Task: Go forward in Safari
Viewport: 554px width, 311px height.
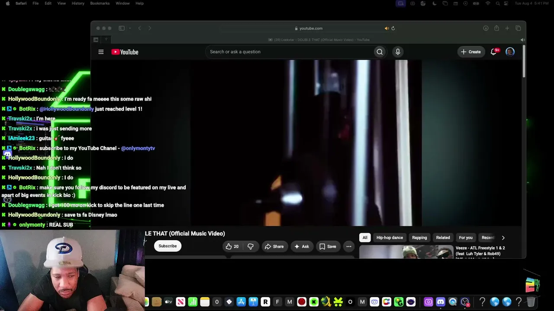Action: (x=150, y=28)
